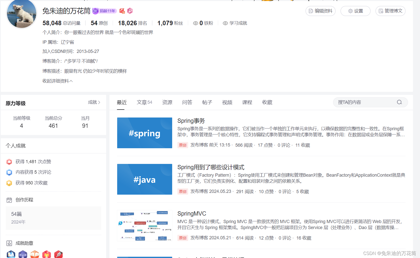Open 管理博文 manage posts button
420x258 pixels.
click(x=391, y=11)
